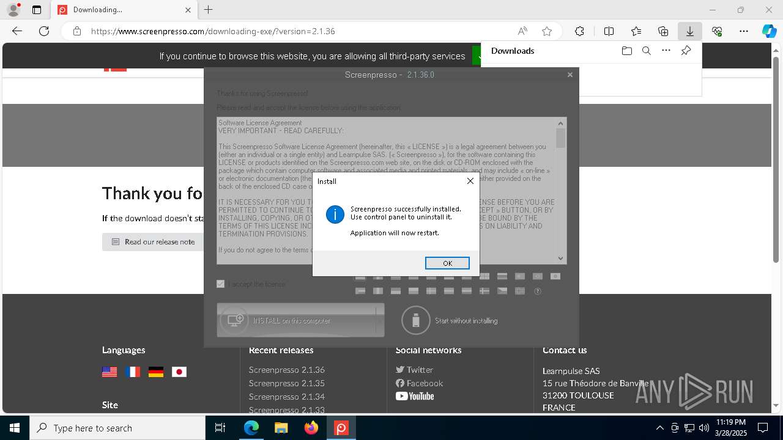
Task: Open the Twitter social link
Action: [x=414, y=370]
